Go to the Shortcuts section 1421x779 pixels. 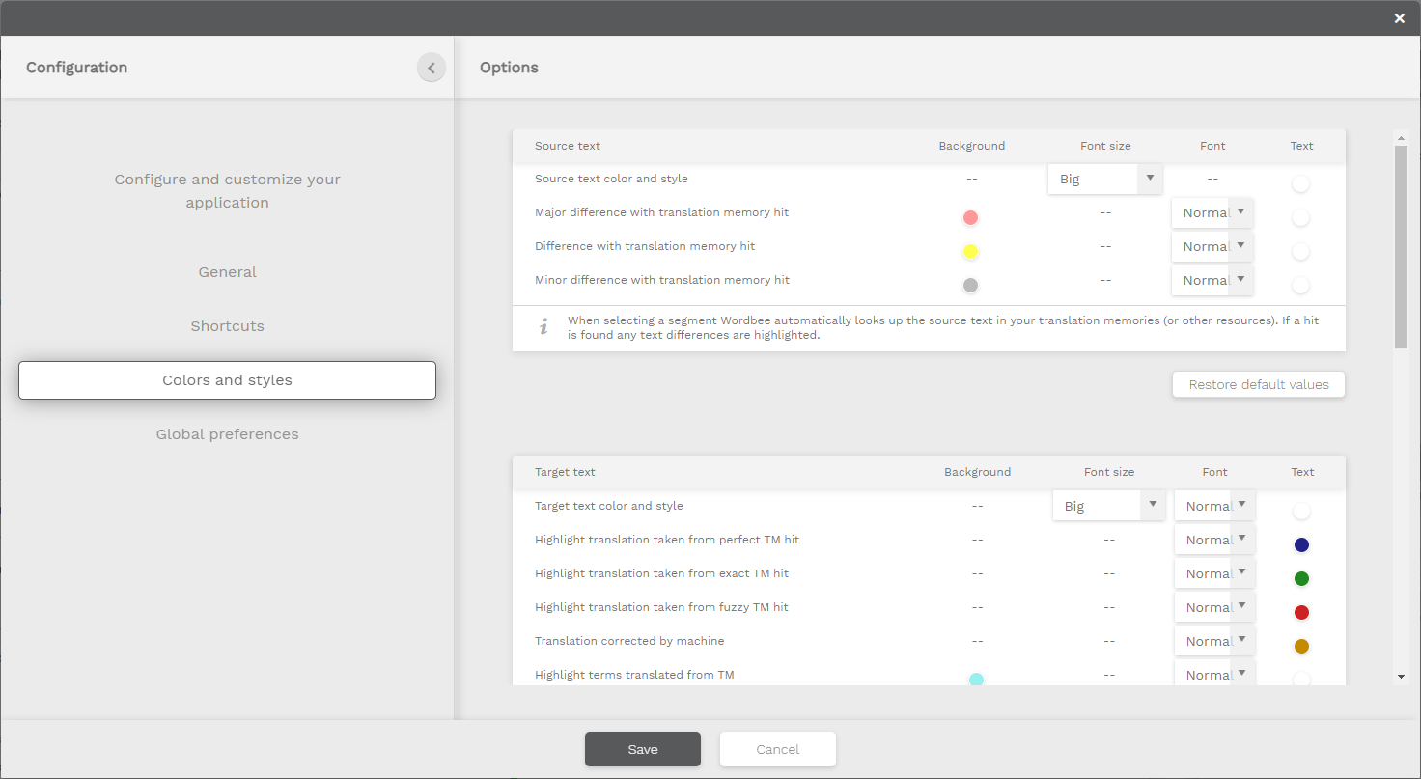click(x=227, y=326)
